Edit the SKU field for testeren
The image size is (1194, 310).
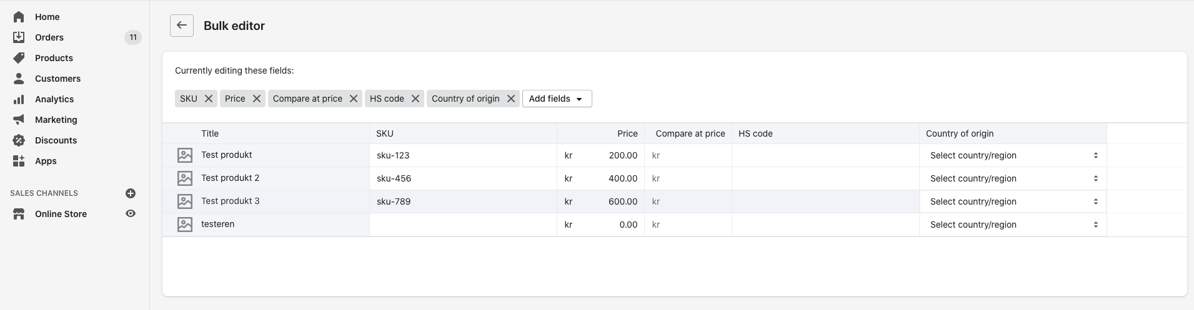tap(462, 225)
